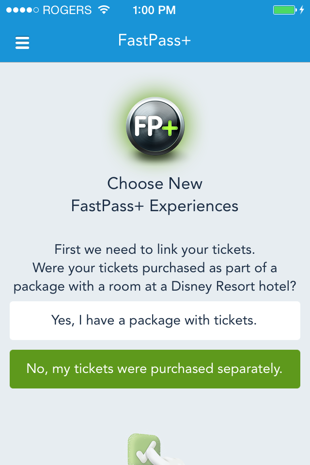Choose 'Yes, I have a package with tickets.'
This screenshot has width=310, height=465.
[155, 320]
